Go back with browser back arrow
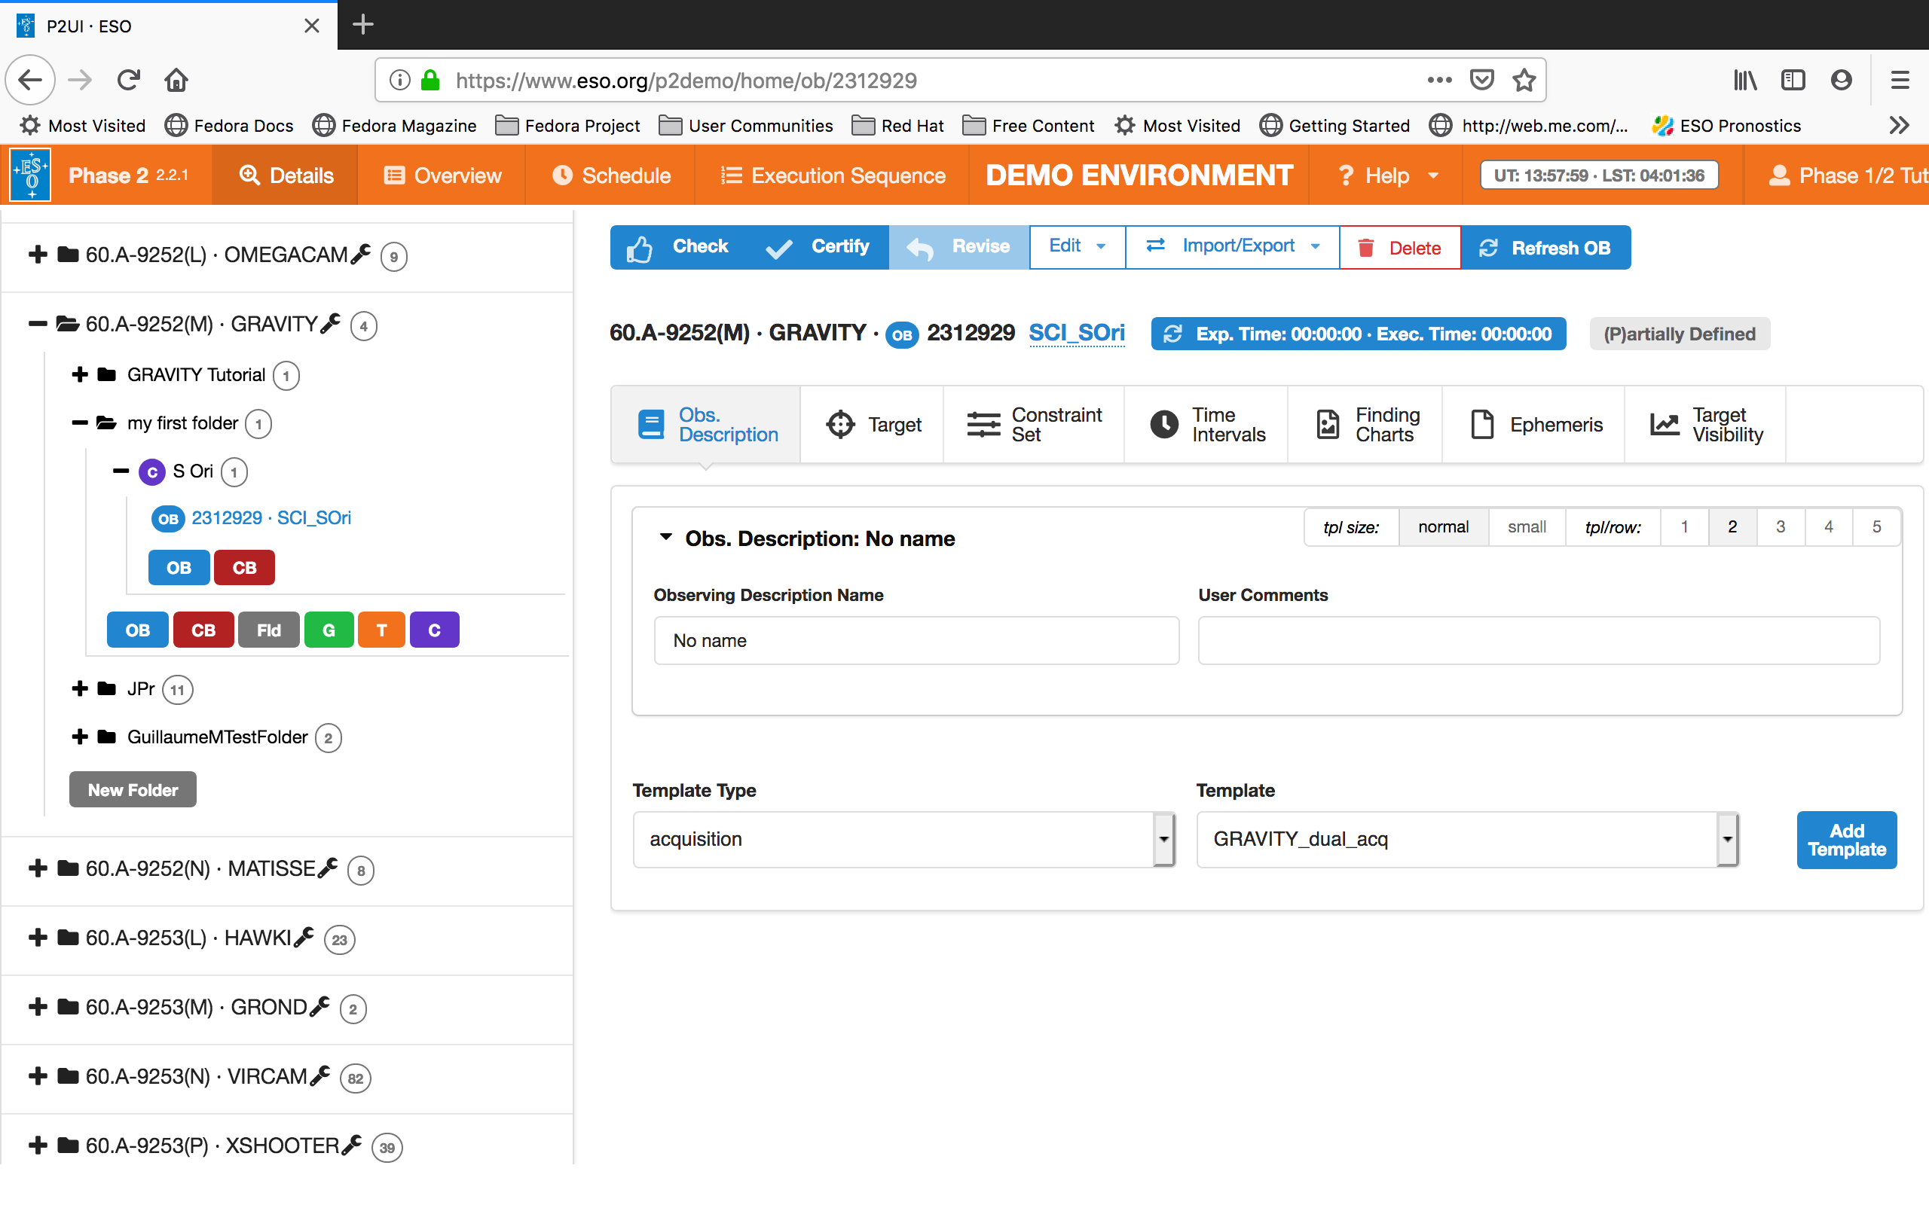The width and height of the screenshot is (1929, 1205). point(30,80)
